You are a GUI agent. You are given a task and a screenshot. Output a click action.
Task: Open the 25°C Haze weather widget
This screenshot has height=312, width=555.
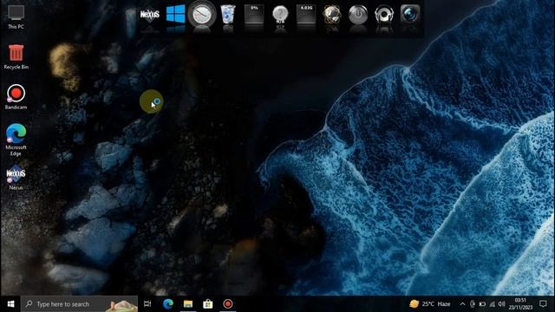pos(430,304)
